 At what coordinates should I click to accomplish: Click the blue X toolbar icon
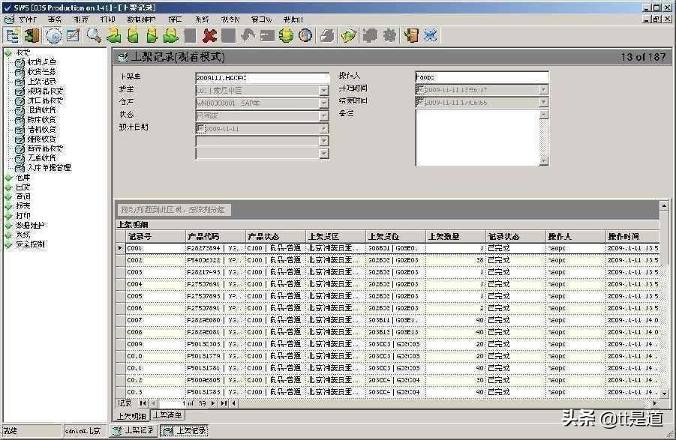coord(430,36)
